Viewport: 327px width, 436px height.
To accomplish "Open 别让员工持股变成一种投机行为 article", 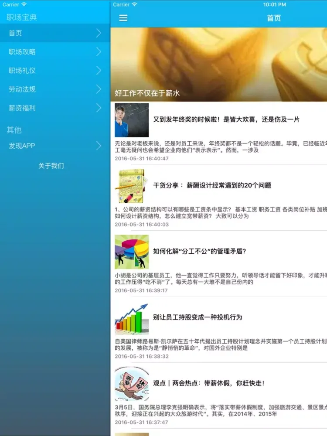I will coord(198,317).
